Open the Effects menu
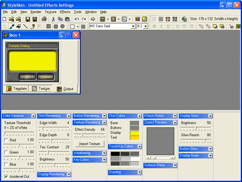 tap(65, 12)
